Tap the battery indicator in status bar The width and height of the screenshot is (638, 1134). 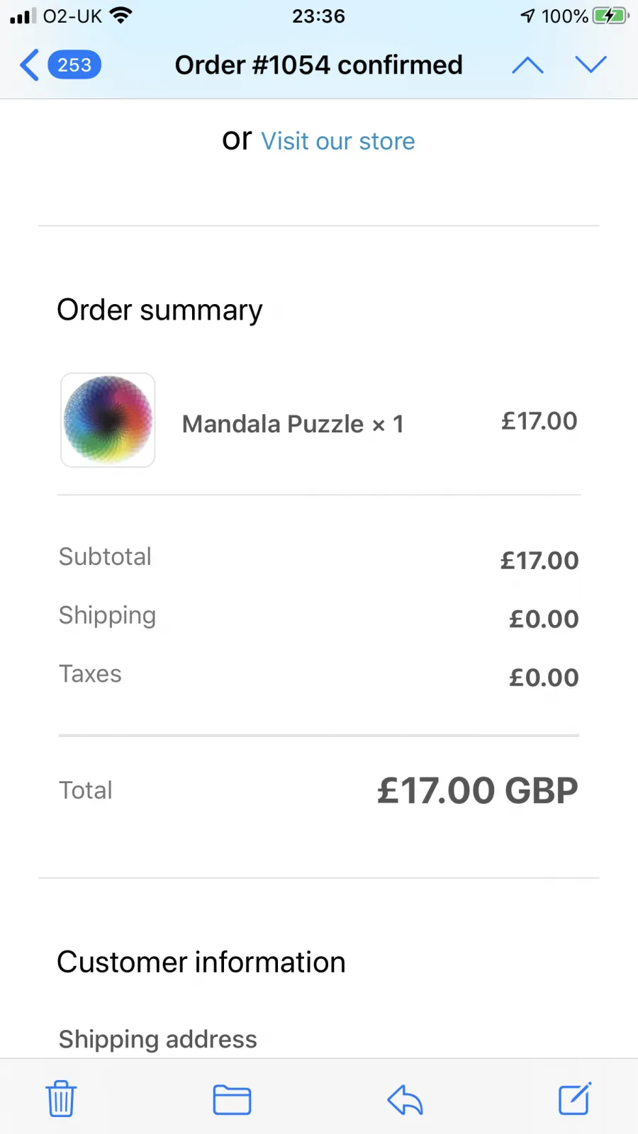(x=611, y=16)
